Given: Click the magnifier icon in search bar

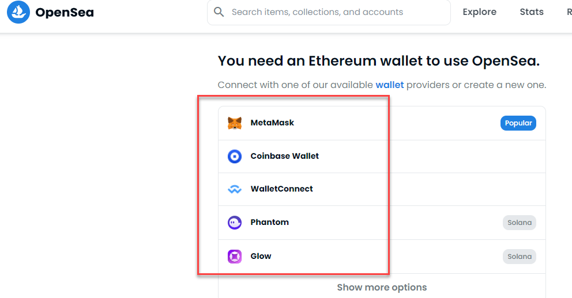Looking at the screenshot, I should point(219,12).
